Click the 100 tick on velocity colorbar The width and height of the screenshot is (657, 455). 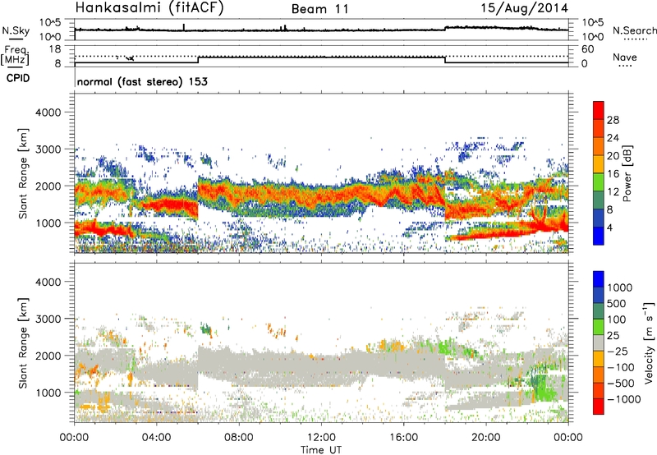[617, 319]
